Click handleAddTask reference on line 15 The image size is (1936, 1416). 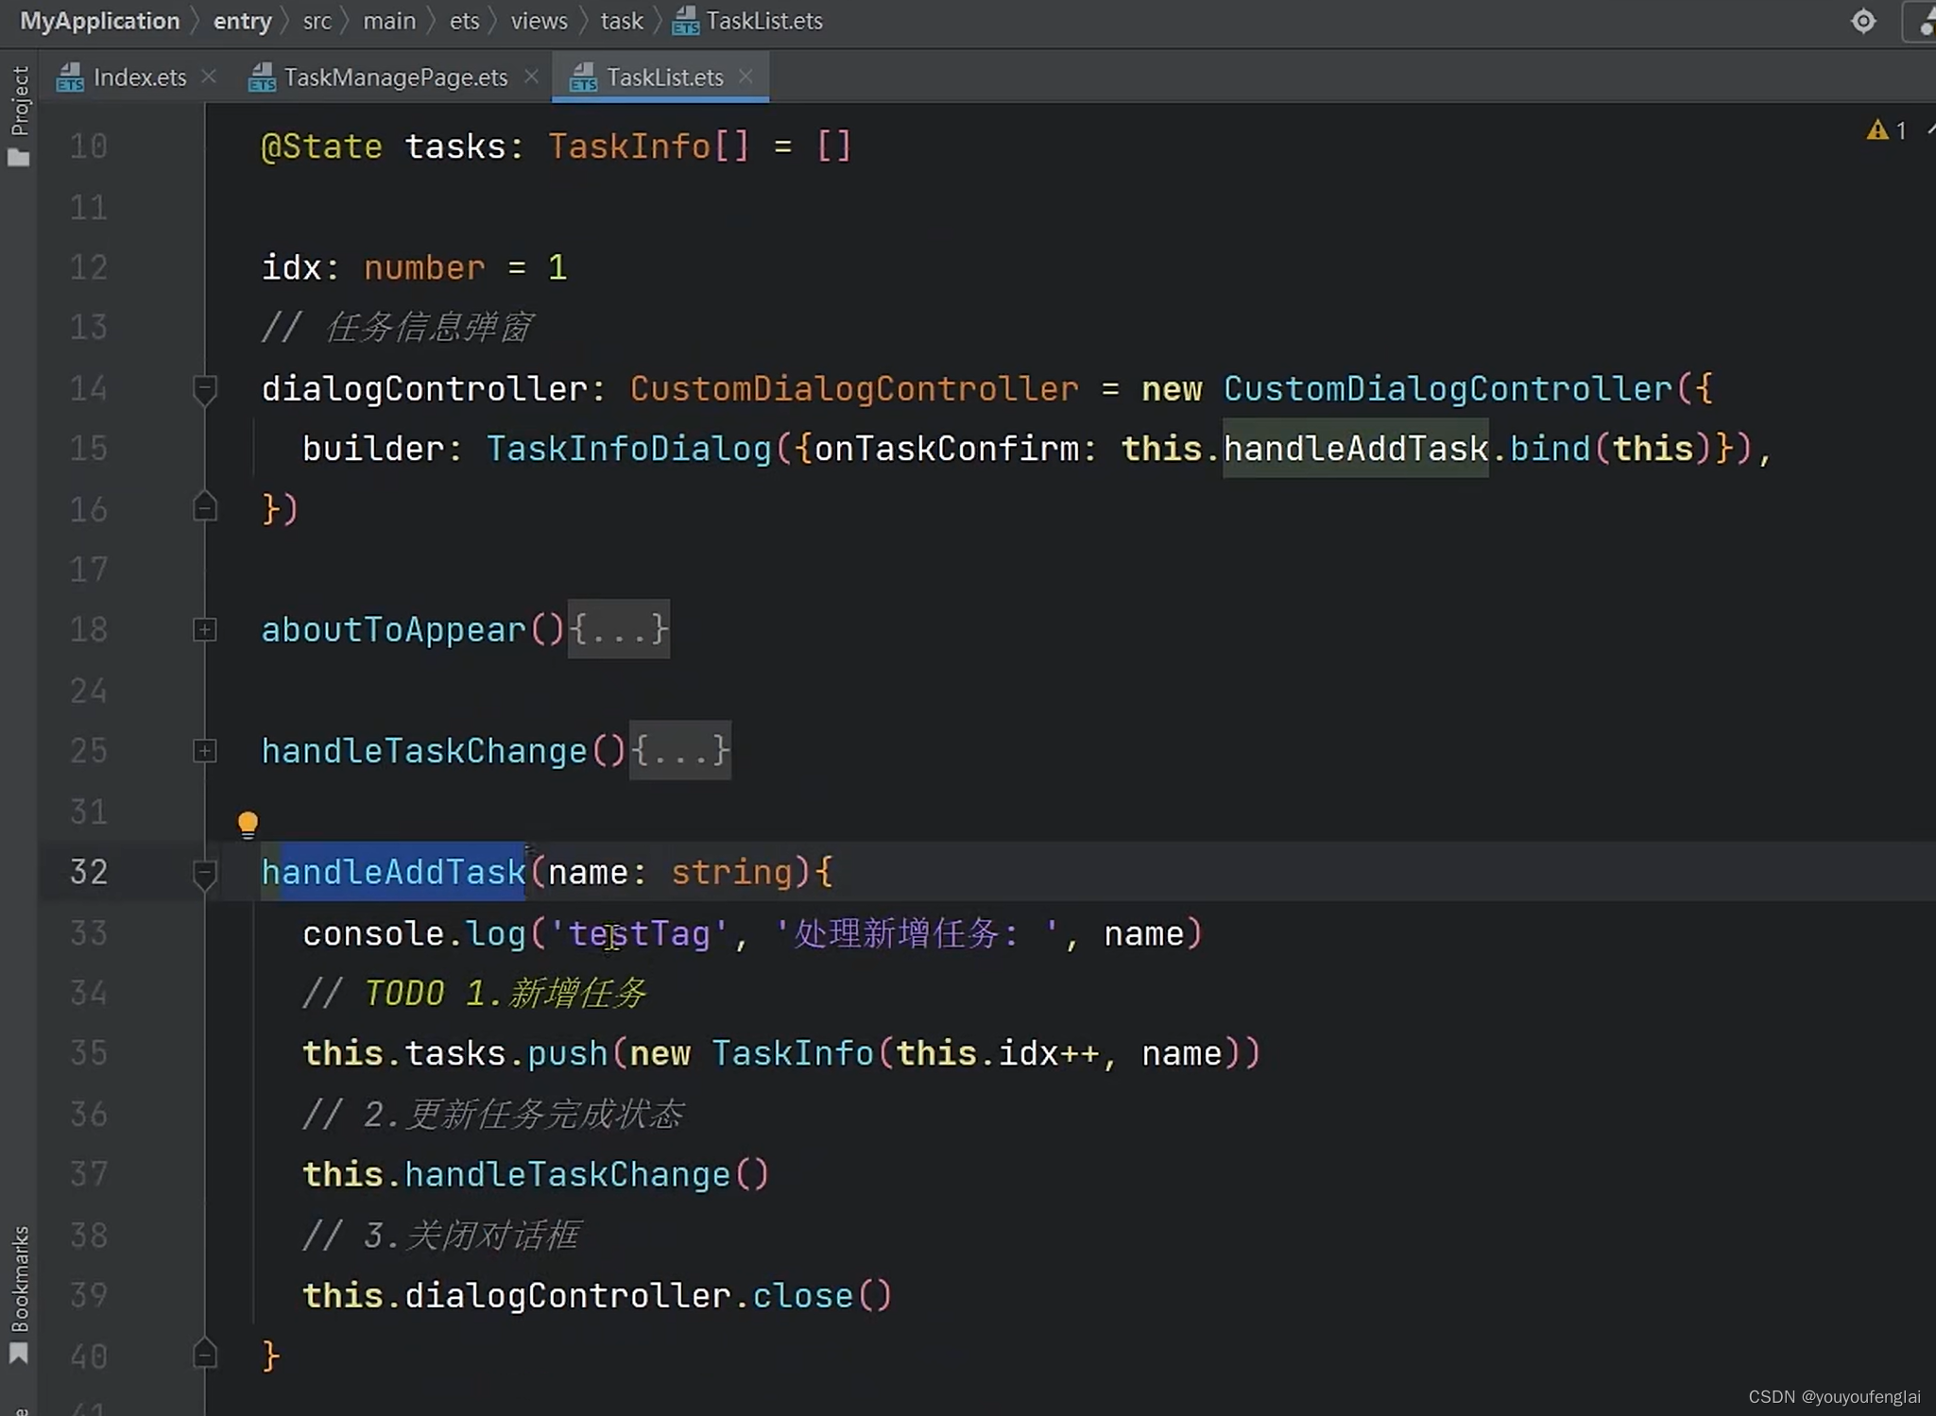click(x=1356, y=448)
